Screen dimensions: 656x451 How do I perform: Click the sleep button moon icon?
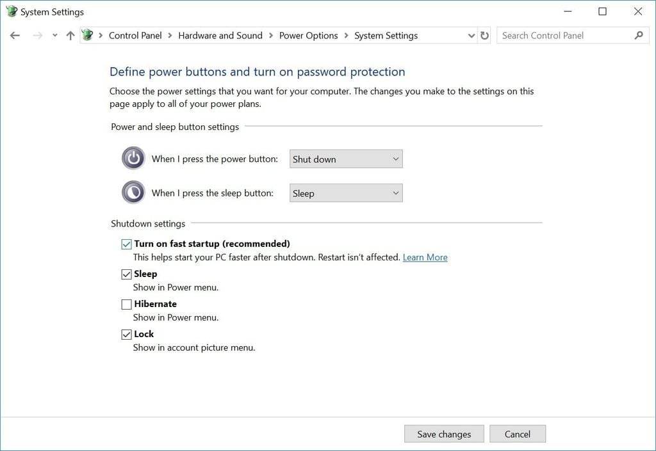[x=133, y=193]
